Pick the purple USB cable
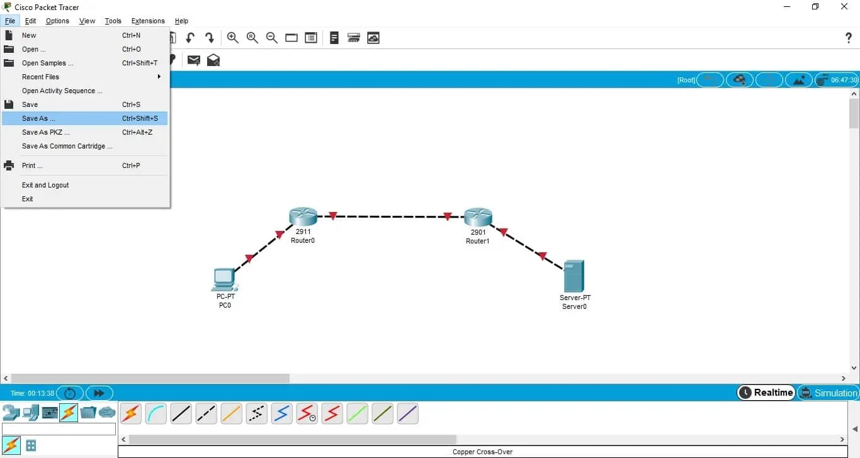The image size is (860, 458). [x=407, y=413]
